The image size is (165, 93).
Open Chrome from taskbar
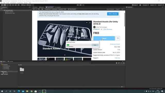tap(31, 91)
